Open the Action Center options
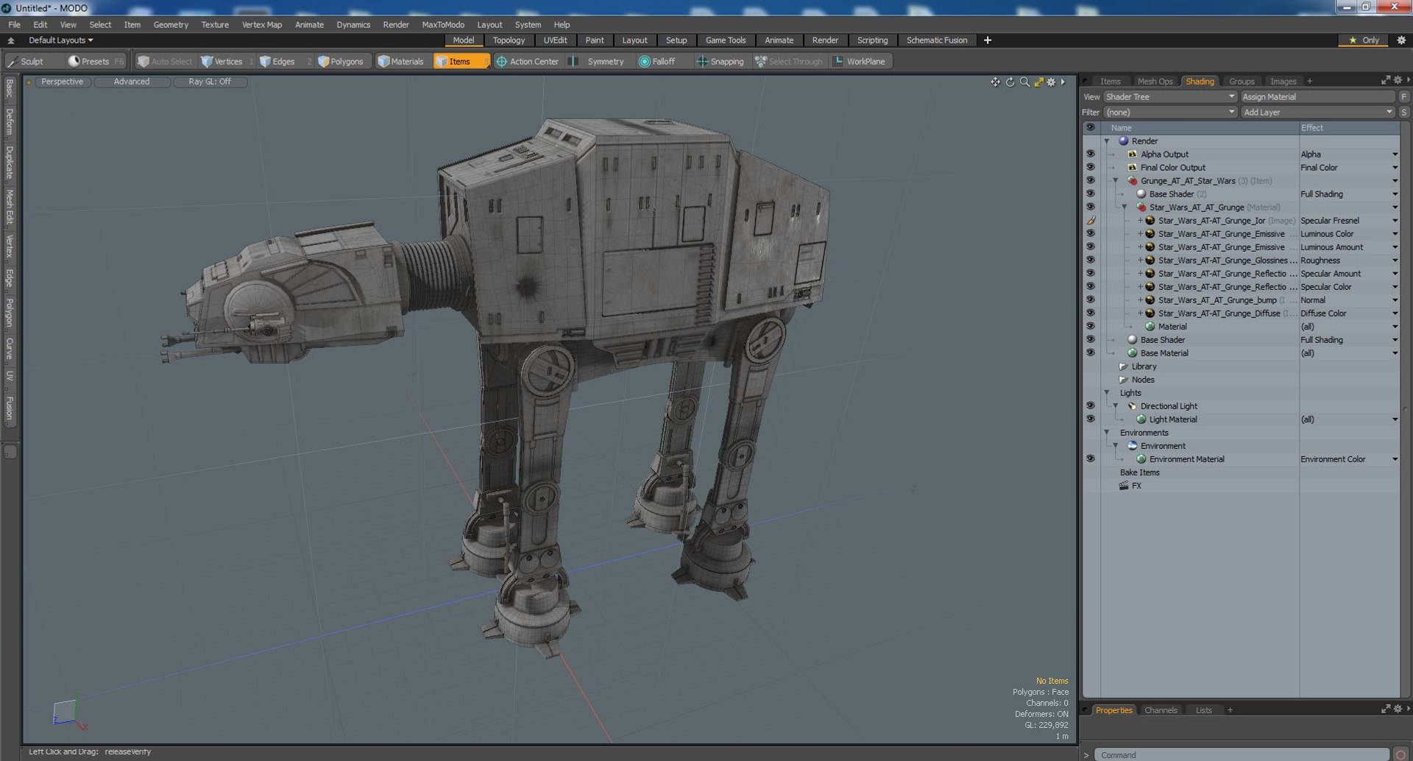This screenshot has width=1413, height=761. (x=528, y=62)
